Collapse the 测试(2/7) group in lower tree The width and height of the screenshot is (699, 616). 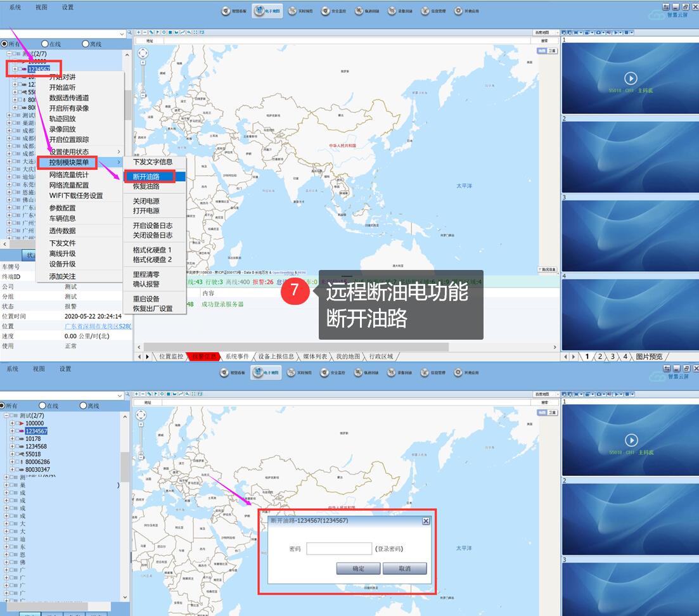[7, 416]
